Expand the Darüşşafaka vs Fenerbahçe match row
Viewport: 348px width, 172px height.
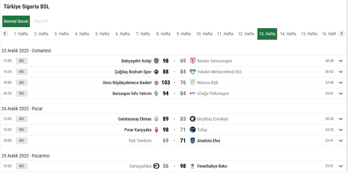point(341,166)
